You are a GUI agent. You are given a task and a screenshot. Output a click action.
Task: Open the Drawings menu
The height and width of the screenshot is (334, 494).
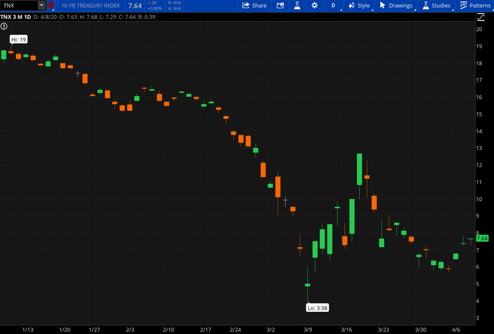(396, 5)
